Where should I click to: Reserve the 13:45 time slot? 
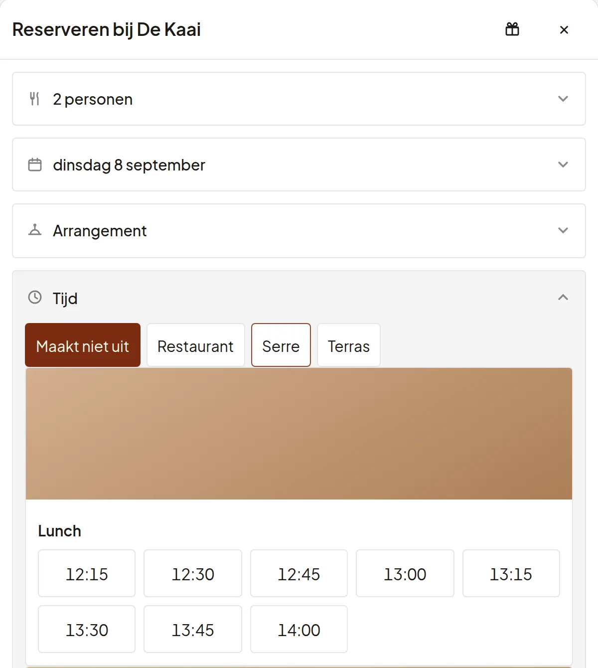point(193,629)
